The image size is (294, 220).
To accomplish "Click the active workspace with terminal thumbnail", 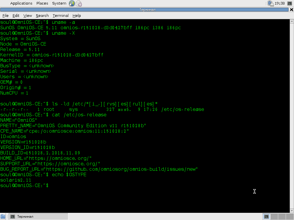I will tap(266, 217).
